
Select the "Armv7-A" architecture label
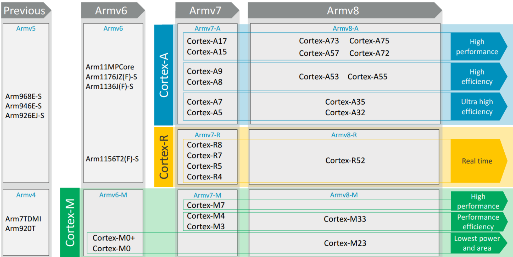[207, 28]
